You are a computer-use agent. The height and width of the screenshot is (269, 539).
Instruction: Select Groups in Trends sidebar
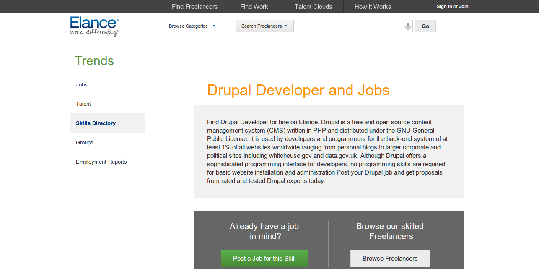[x=107, y=142]
